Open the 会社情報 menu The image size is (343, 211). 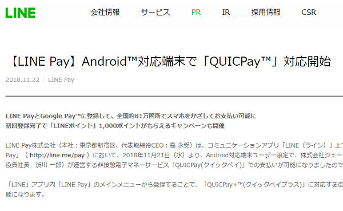tap(105, 12)
